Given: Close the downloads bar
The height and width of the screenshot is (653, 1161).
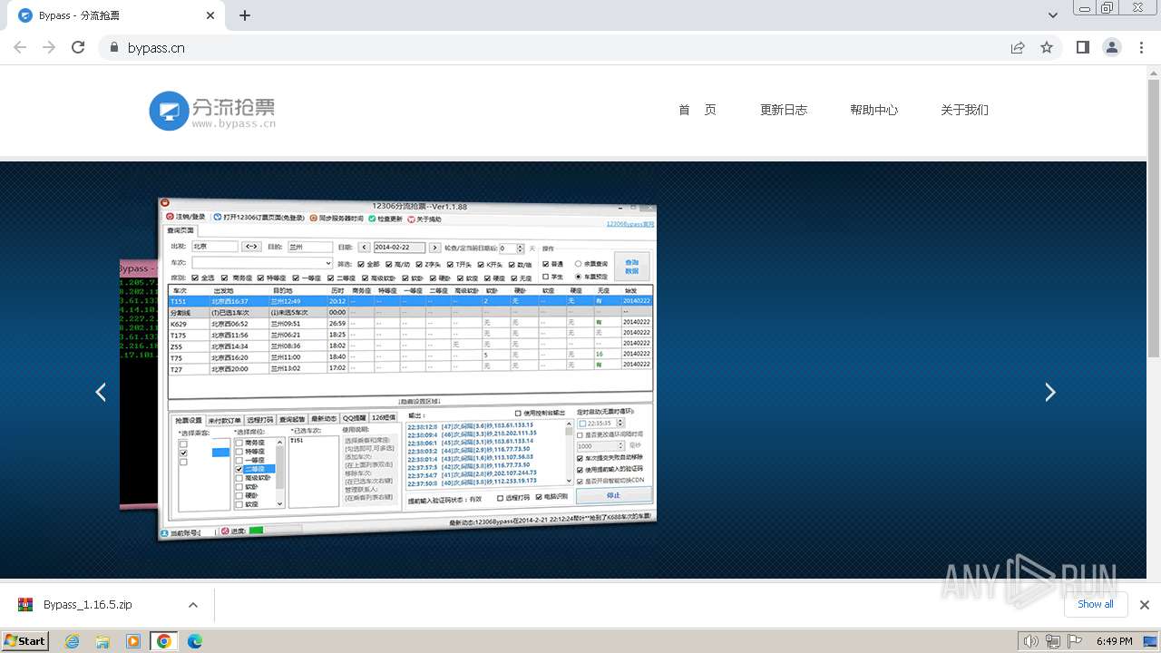Looking at the screenshot, I should (x=1145, y=605).
